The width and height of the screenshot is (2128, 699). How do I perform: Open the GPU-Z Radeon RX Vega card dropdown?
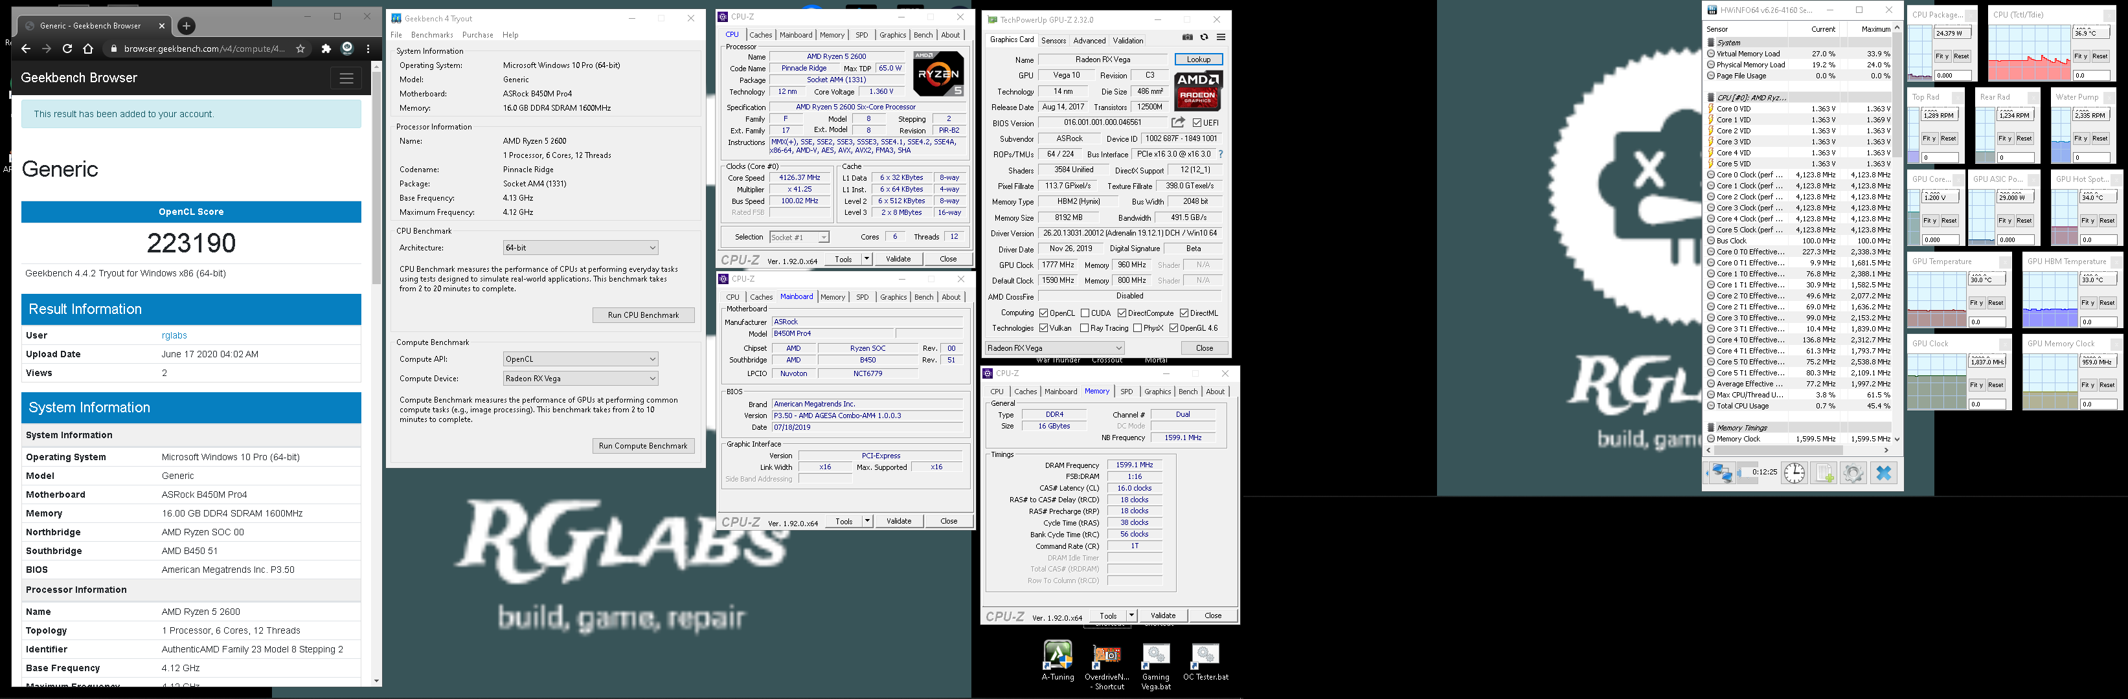coord(1055,348)
